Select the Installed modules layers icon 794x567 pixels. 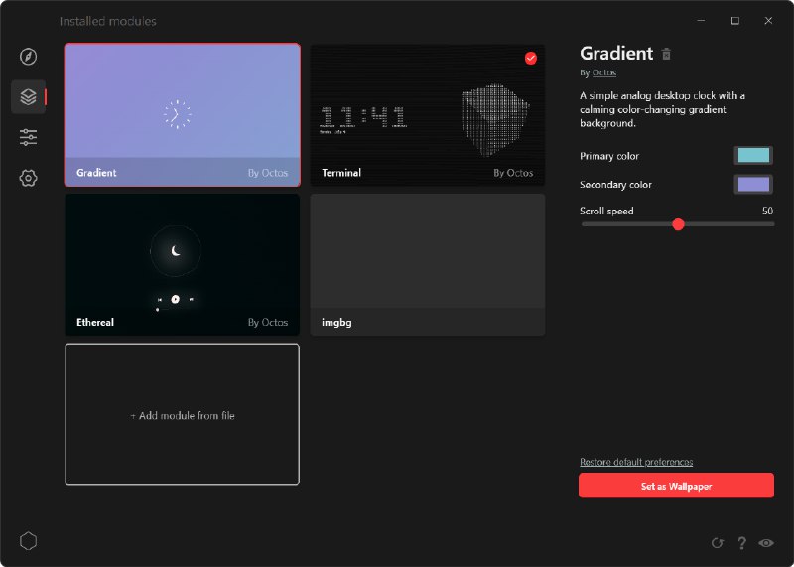(x=29, y=97)
